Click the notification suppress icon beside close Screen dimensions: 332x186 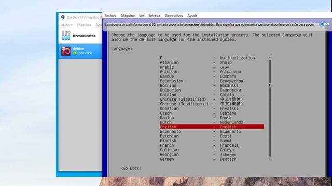pos(327,24)
